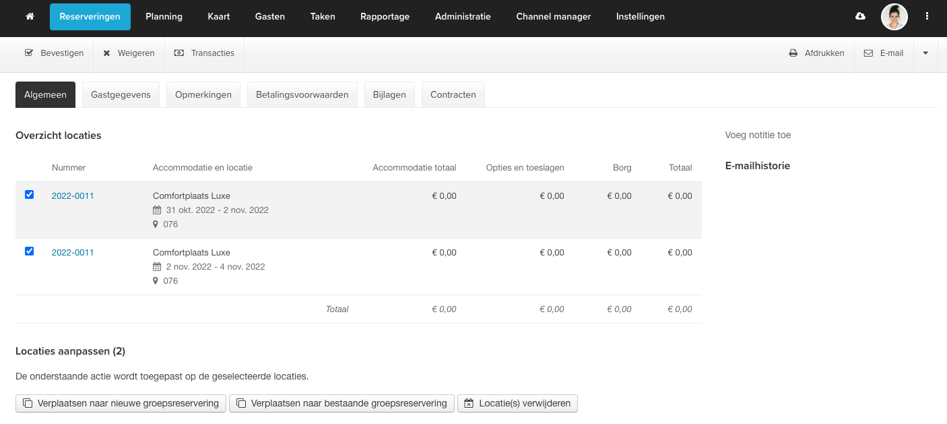This screenshot has height=424, width=947.
Task: Uncheck the 2 nov. - 4 nov. location row
Action: tap(29, 251)
